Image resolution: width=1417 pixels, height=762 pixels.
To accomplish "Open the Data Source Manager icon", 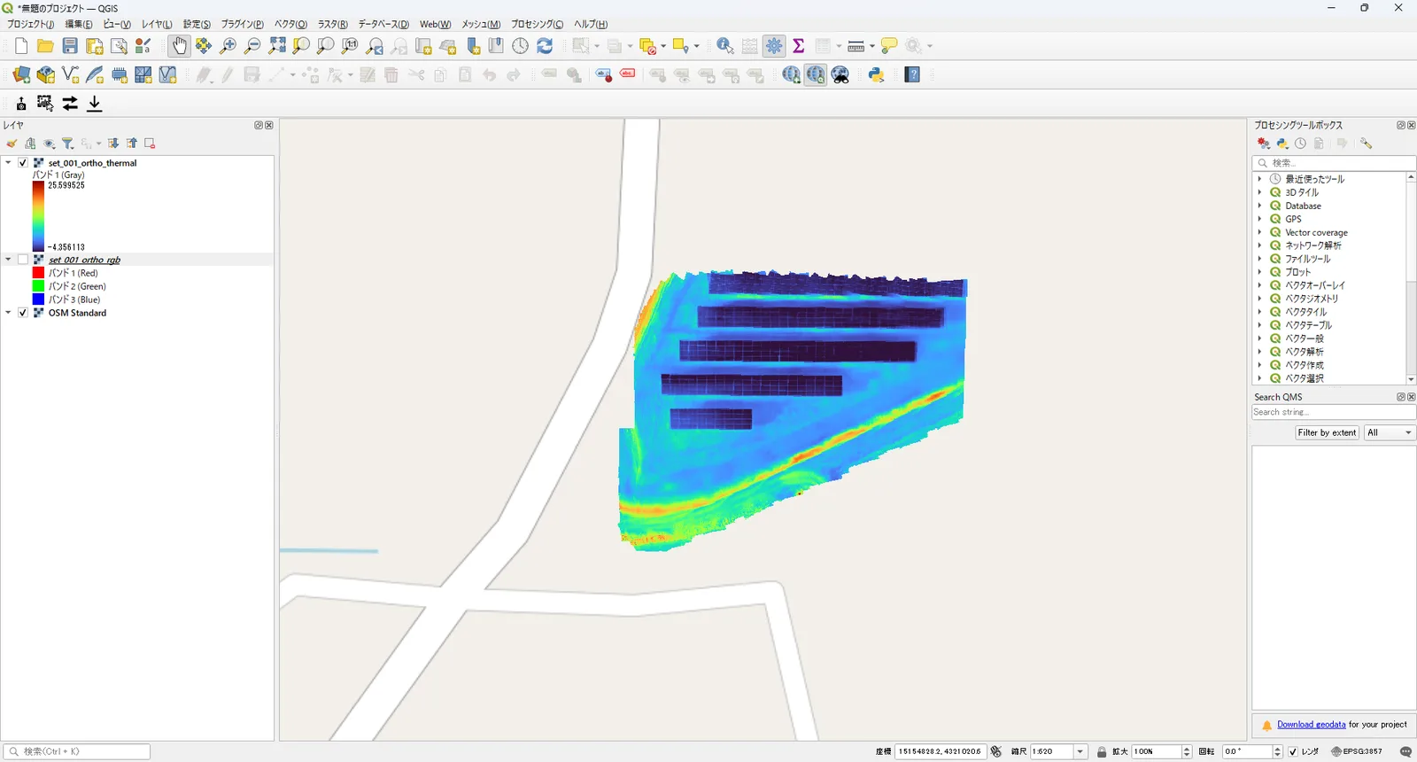I will tap(21, 75).
